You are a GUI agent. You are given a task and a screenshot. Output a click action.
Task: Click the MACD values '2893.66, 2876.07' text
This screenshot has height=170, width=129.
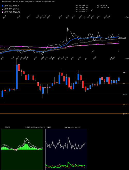[x=38, y=127]
